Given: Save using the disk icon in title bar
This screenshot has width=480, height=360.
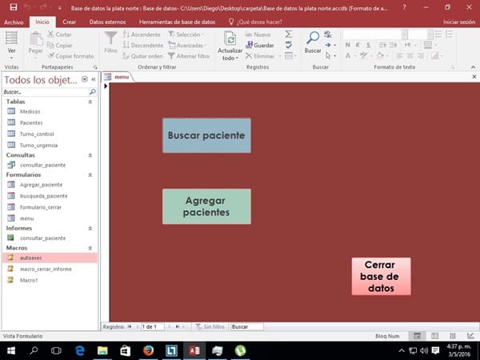Looking at the screenshot, I should point(14,7).
